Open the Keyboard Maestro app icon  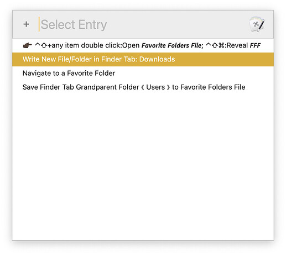tap(257, 24)
